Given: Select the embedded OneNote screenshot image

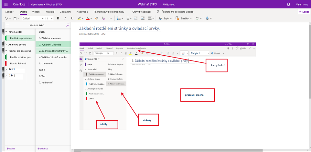Looking at the screenshot, I should [x=167, y=86].
